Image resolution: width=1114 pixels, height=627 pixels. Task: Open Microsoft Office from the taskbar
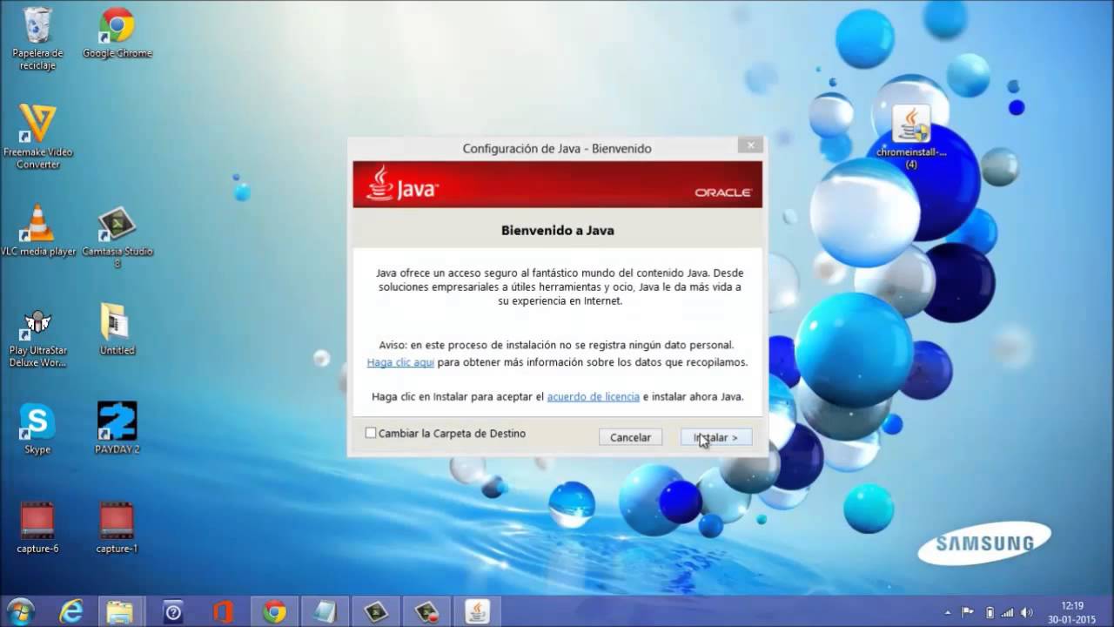(x=223, y=611)
